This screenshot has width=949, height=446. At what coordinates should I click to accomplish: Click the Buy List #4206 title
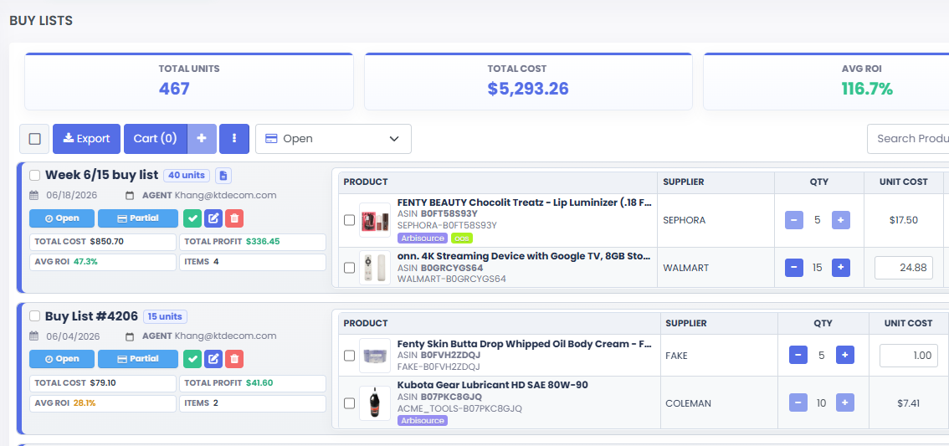[91, 316]
